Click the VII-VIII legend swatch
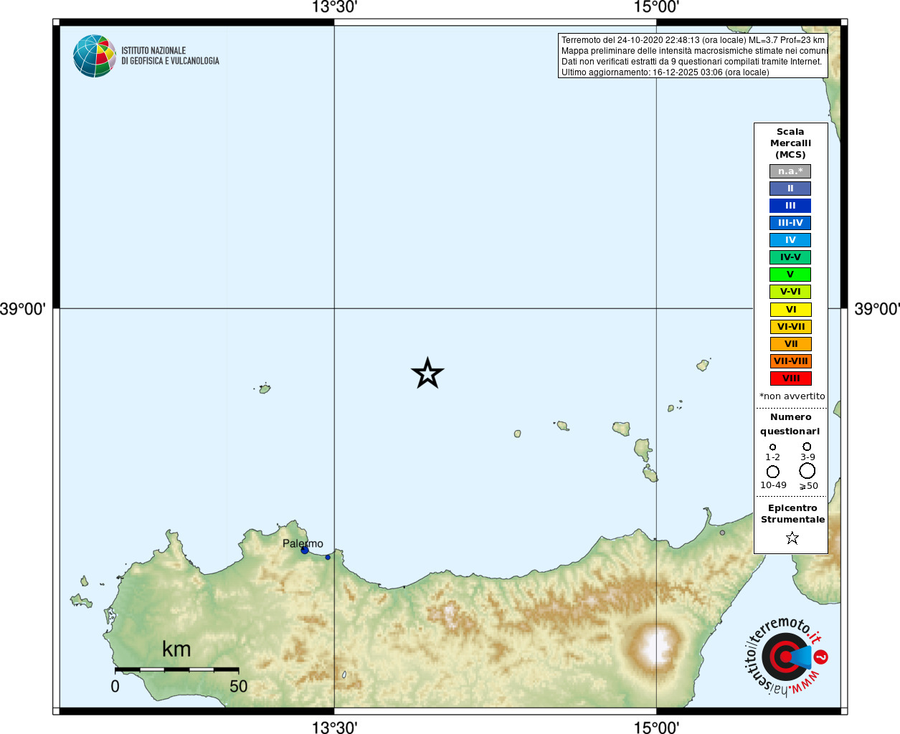900x734 pixels. (790, 361)
